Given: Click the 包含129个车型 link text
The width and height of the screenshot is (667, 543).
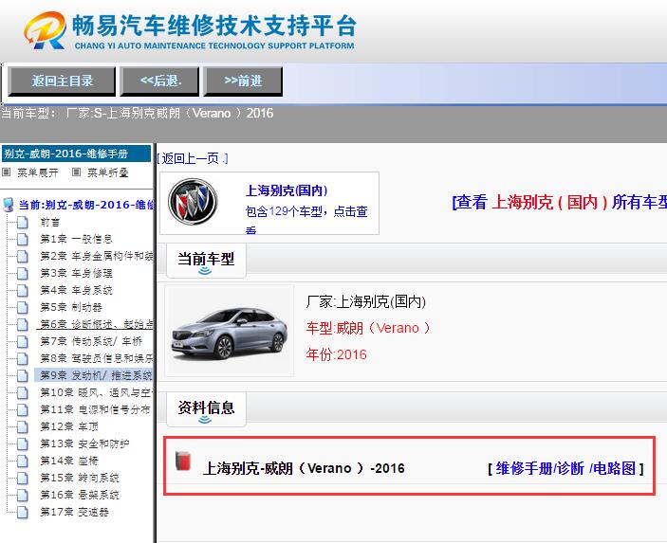Looking at the screenshot, I should click(x=306, y=211).
